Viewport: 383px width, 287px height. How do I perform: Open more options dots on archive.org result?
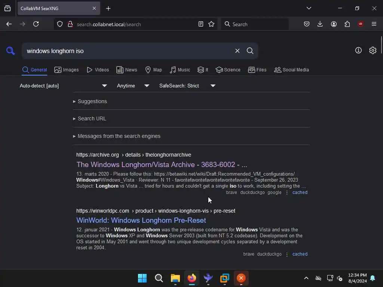(x=287, y=192)
